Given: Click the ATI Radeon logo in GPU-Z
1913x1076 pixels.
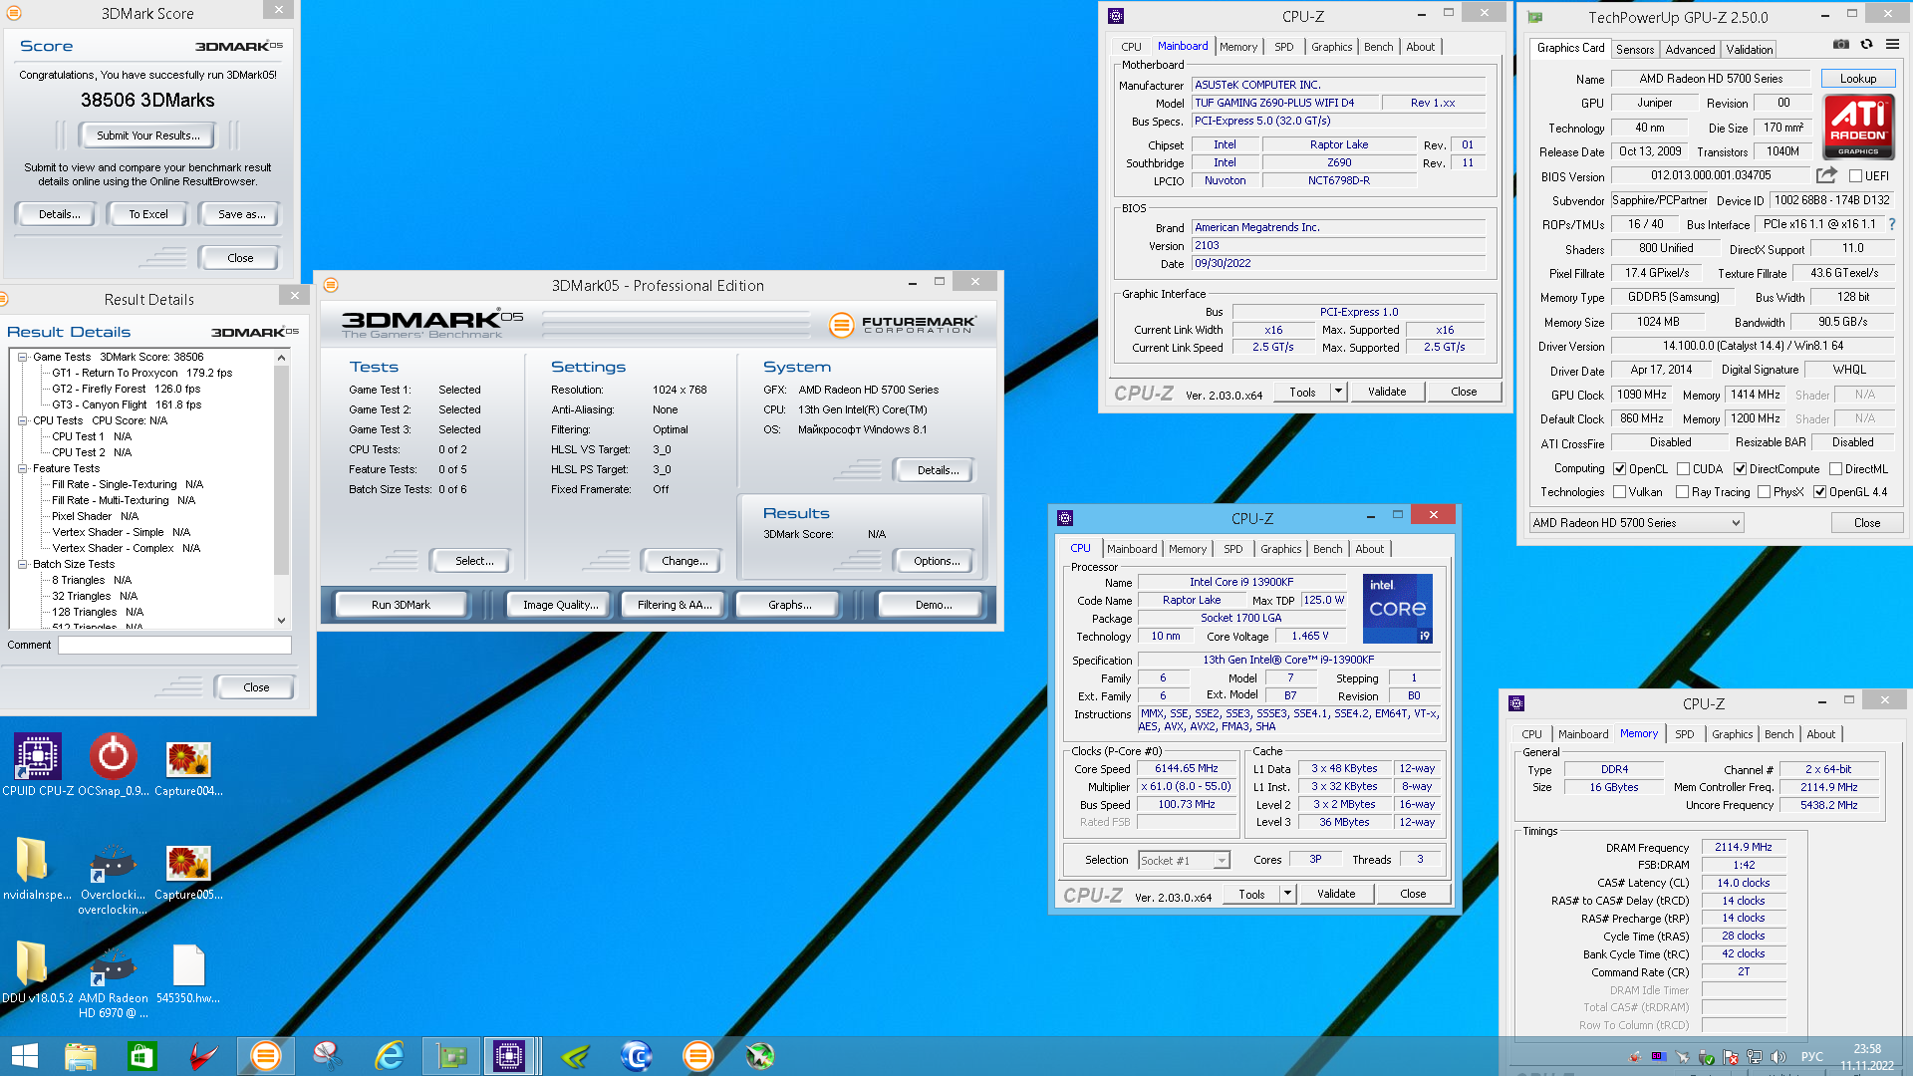Looking at the screenshot, I should click(x=1858, y=128).
